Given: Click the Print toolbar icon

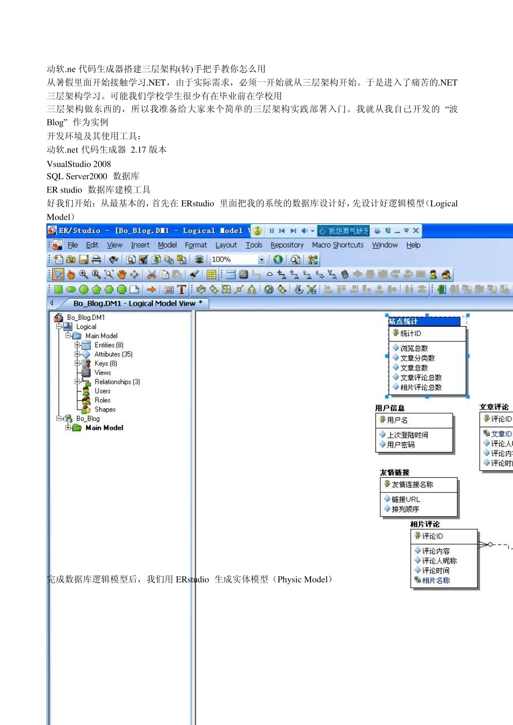Looking at the screenshot, I should 96,259.
